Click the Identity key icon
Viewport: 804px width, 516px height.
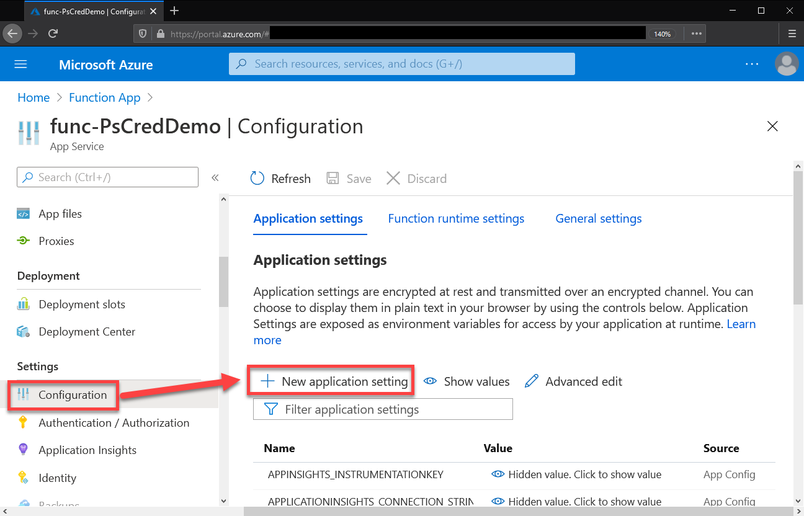point(24,478)
